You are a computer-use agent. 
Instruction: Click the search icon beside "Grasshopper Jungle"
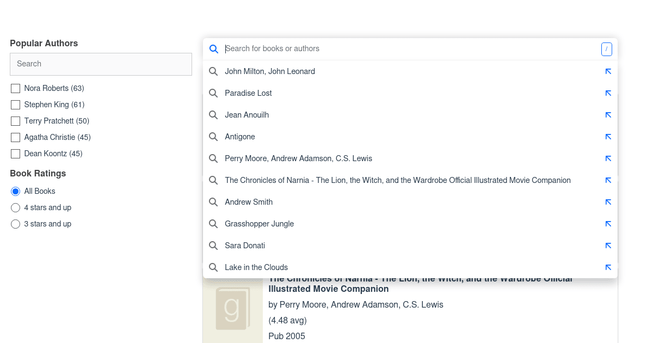[213, 224]
